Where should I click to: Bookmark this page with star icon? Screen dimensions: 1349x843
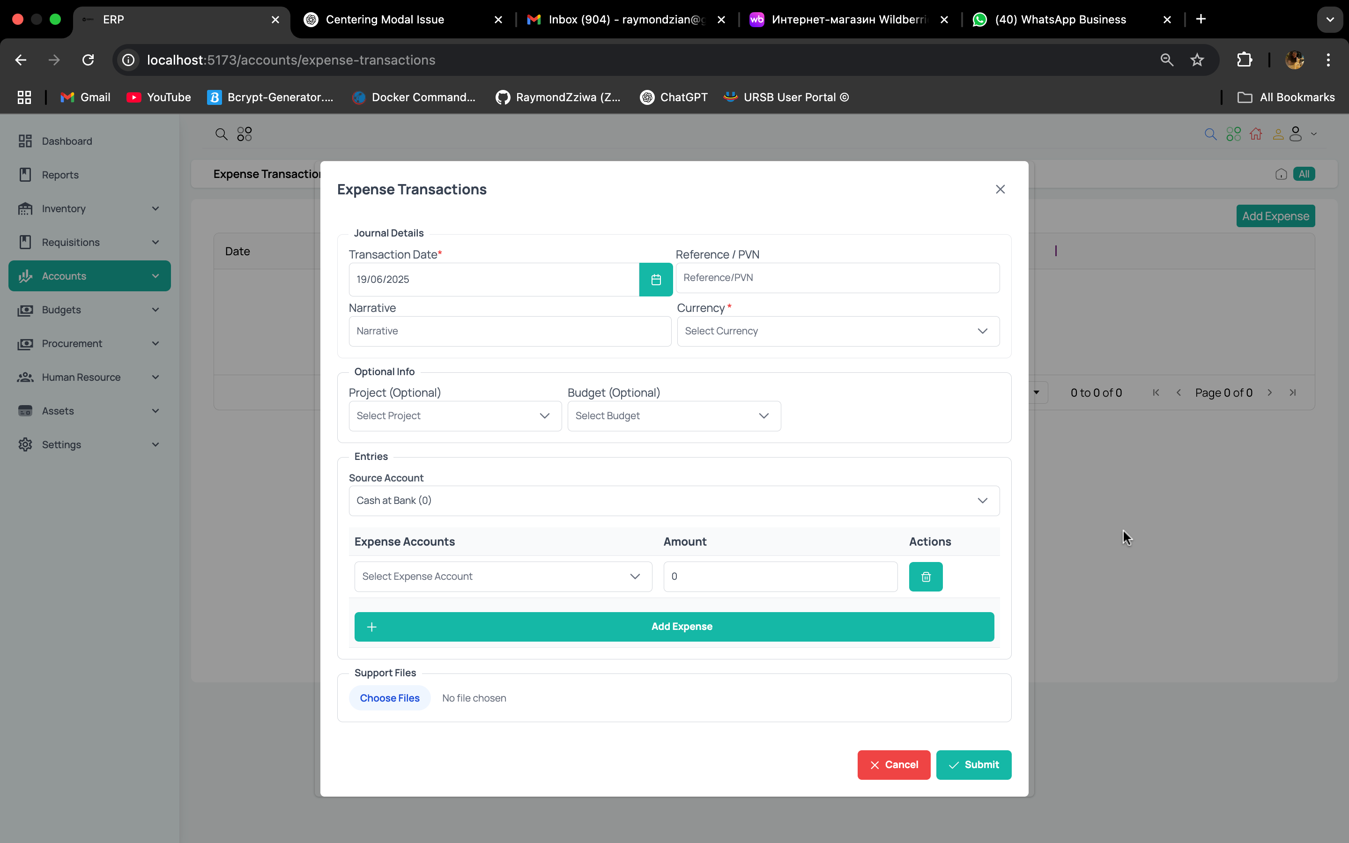point(1197,60)
